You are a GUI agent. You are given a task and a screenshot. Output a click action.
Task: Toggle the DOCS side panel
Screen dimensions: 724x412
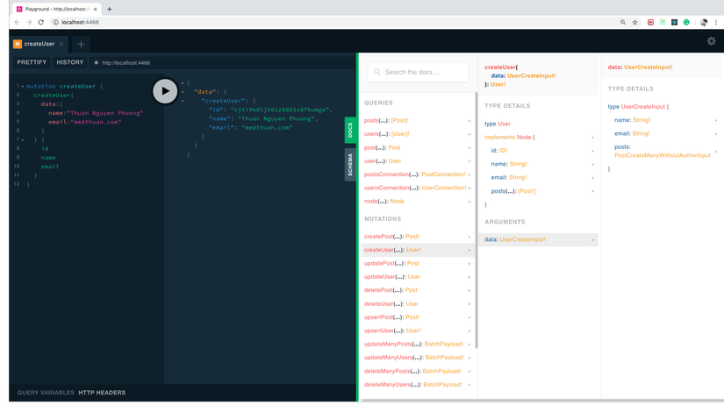pos(350,131)
